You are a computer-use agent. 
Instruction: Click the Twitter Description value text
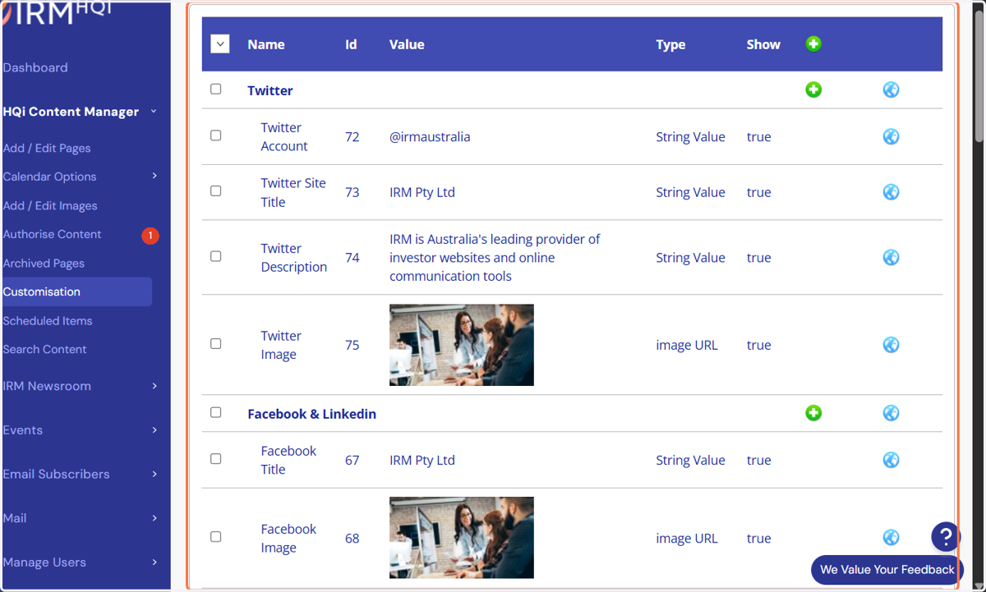pos(495,258)
